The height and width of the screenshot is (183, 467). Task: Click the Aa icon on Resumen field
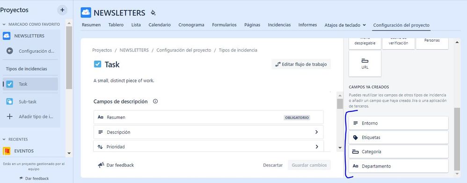click(100, 117)
